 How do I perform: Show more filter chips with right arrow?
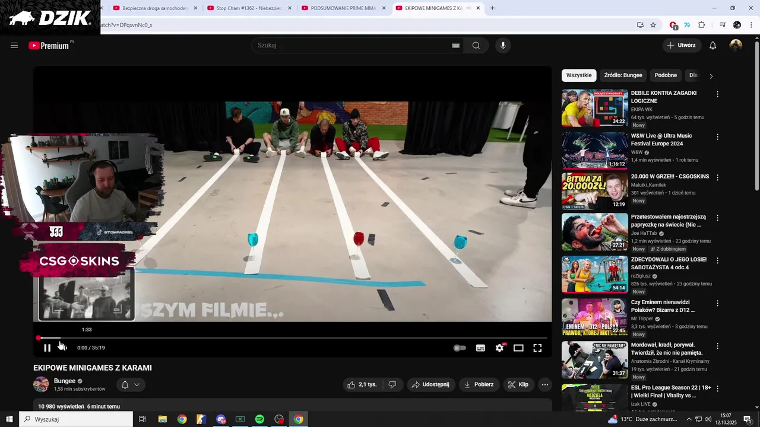point(711,76)
